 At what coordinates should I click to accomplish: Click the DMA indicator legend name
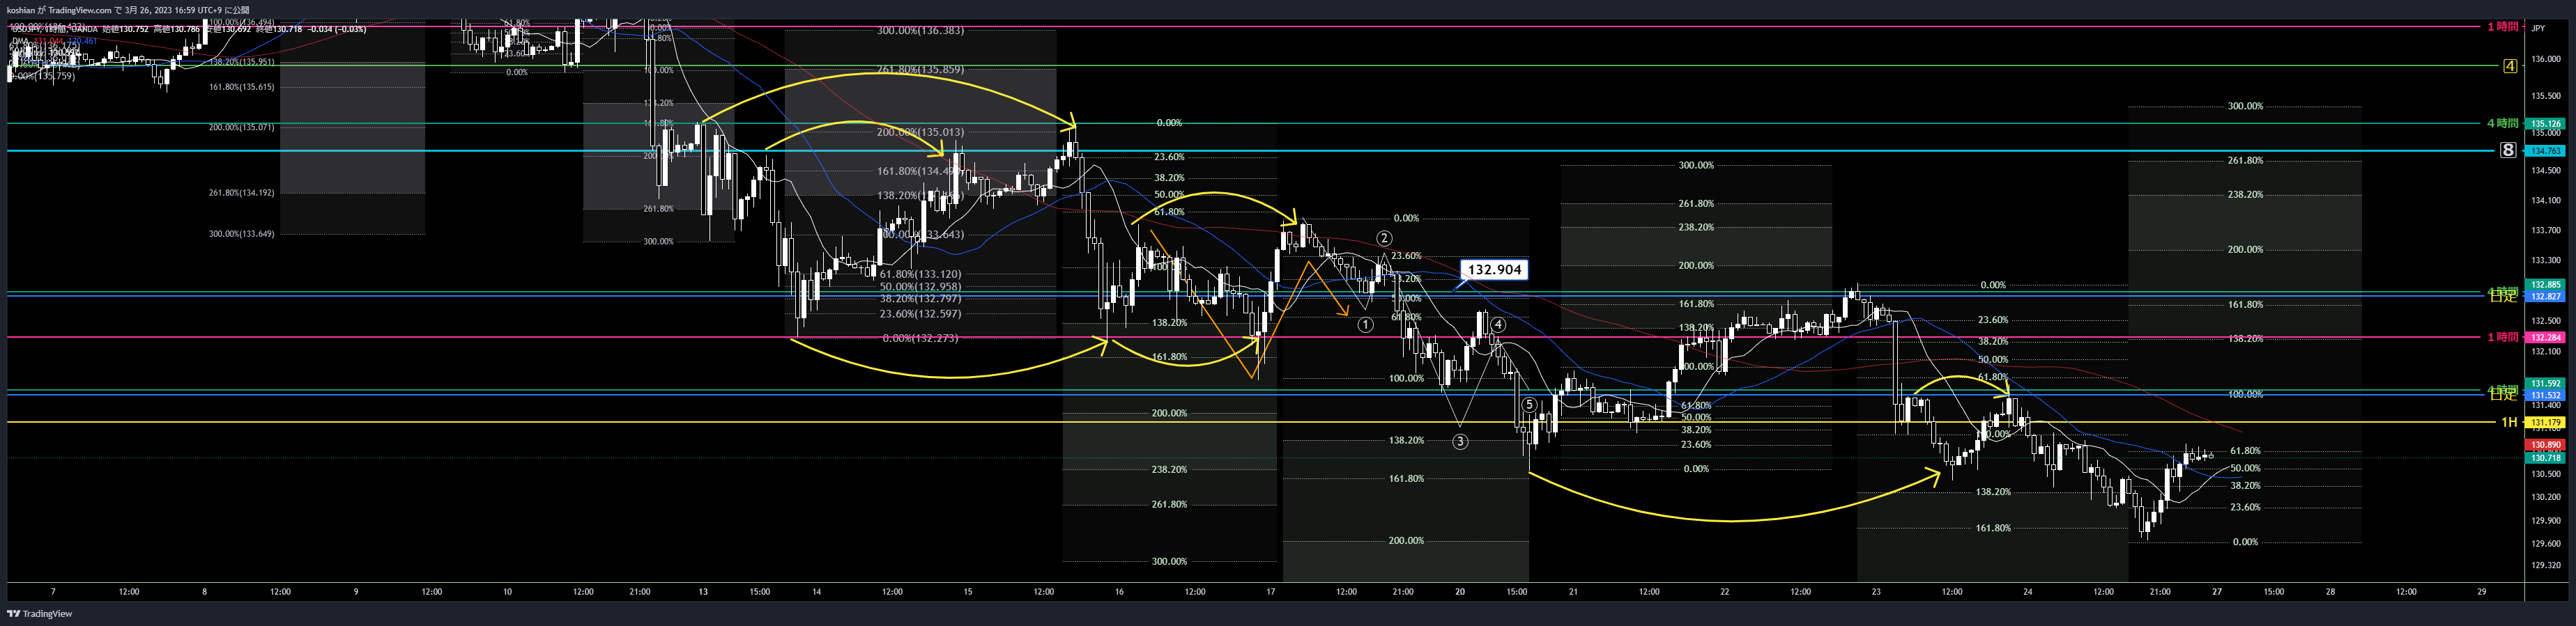click(21, 41)
